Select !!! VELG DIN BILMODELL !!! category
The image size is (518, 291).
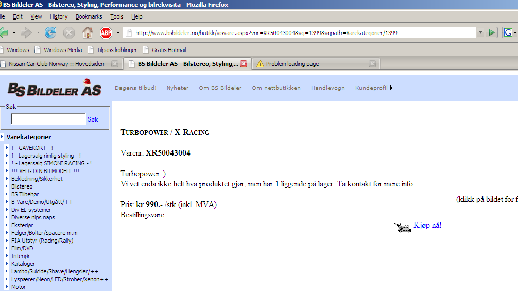tap(45, 171)
